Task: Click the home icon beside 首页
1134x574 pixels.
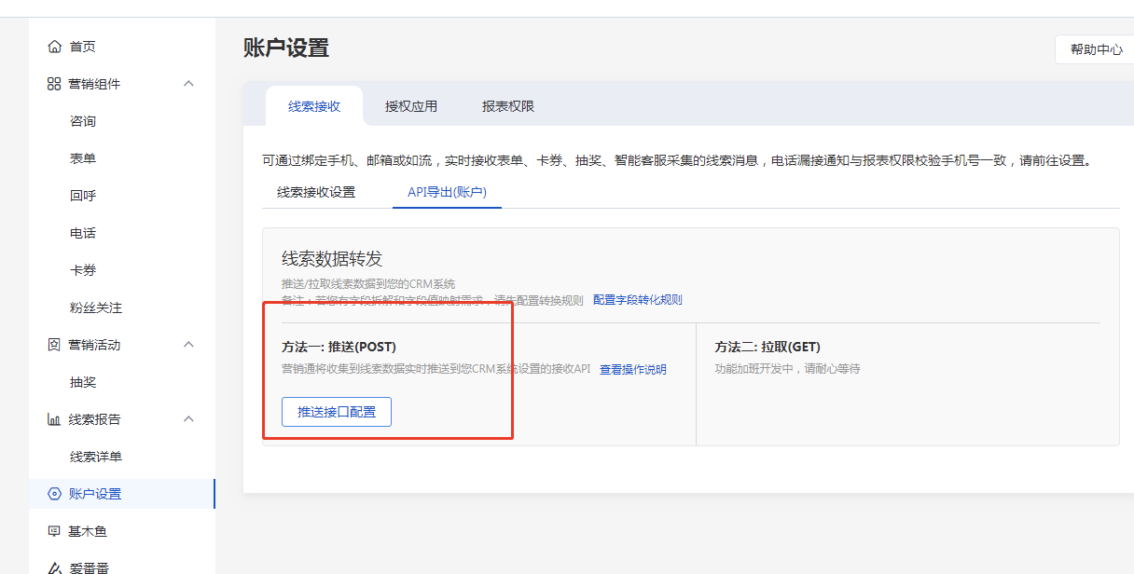Action: coord(54,47)
